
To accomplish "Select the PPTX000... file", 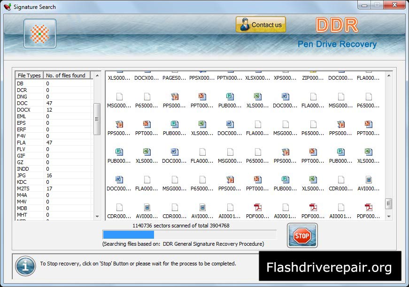I will 230,76.
